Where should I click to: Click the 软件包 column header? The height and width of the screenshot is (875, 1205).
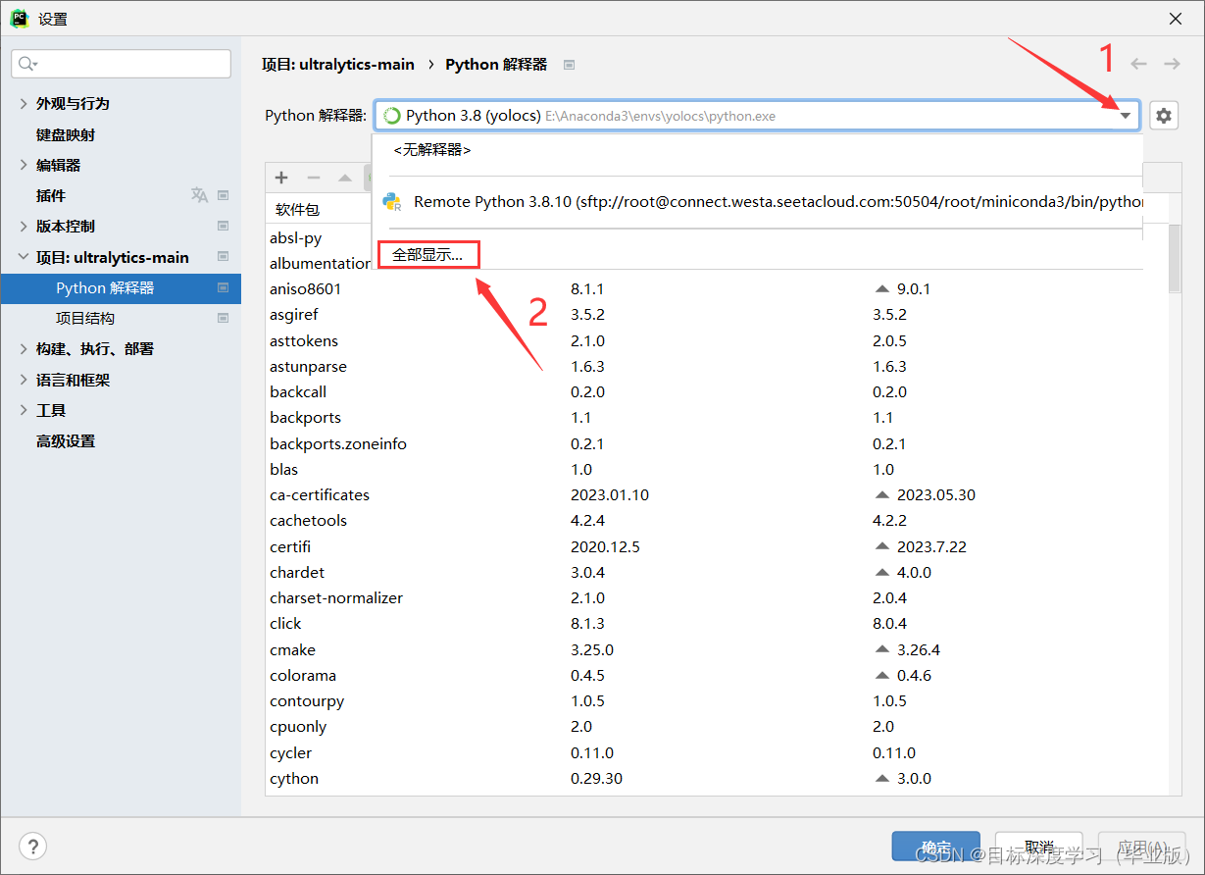click(297, 209)
